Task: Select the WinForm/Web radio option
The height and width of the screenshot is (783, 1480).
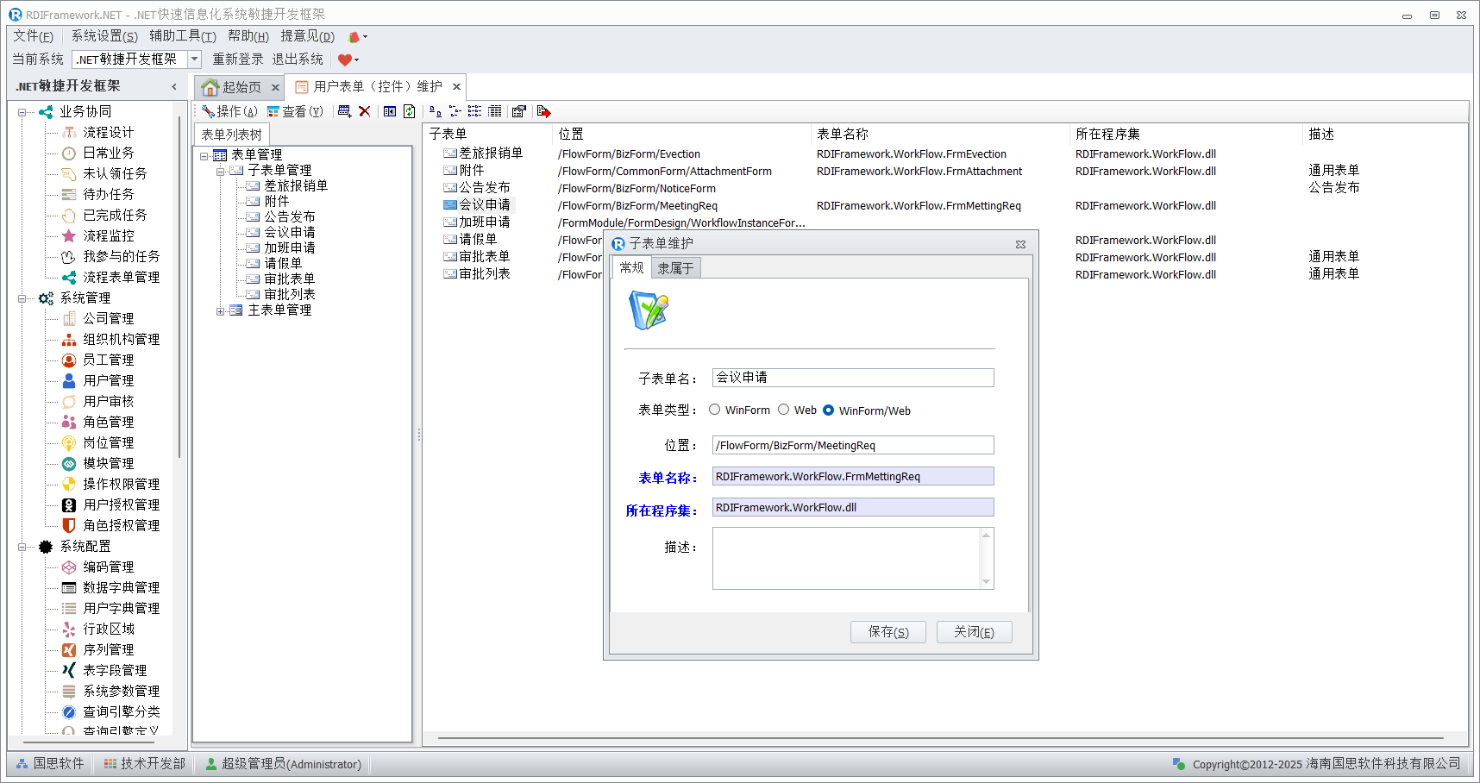Action: (x=829, y=410)
